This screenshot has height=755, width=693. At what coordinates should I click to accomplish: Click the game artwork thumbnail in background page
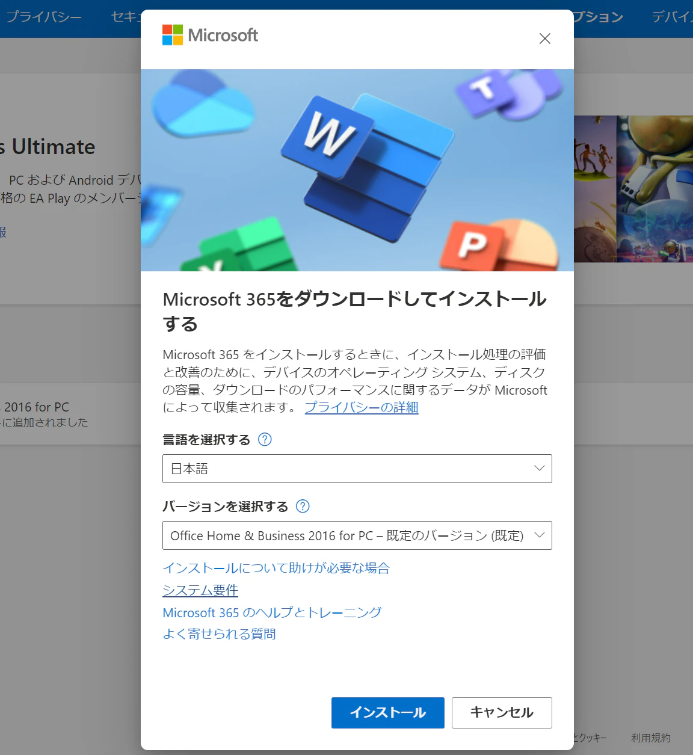(633, 189)
